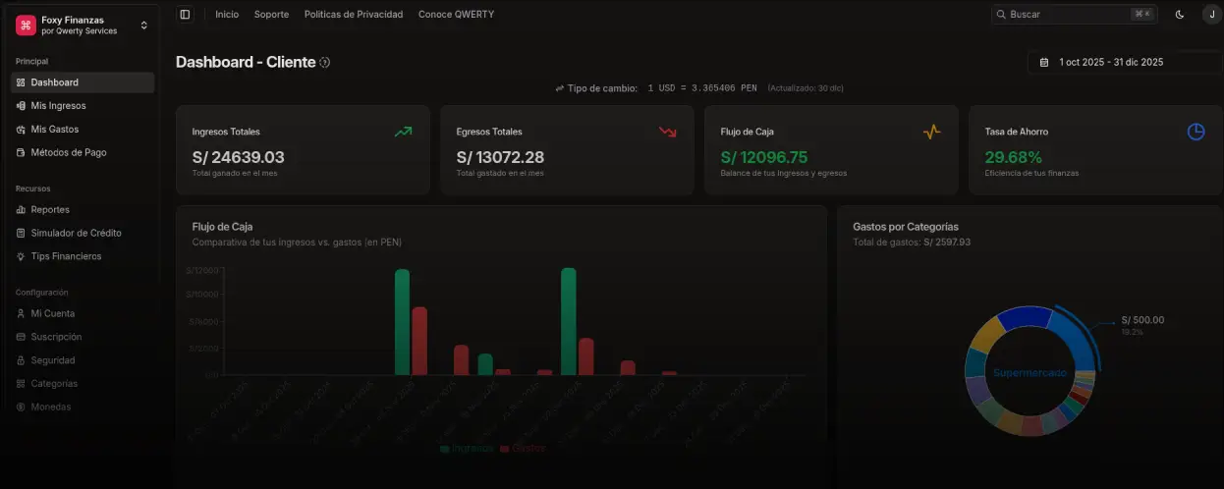Click the calendar icon in date range
Image resolution: width=1224 pixels, height=489 pixels.
coord(1044,62)
